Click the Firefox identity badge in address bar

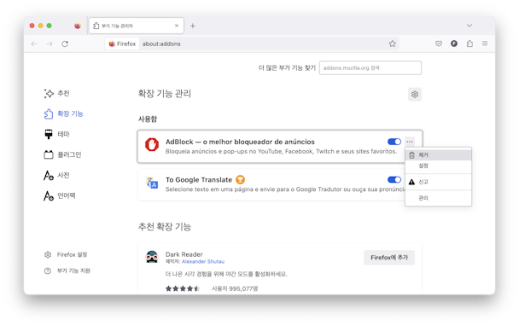(122, 44)
